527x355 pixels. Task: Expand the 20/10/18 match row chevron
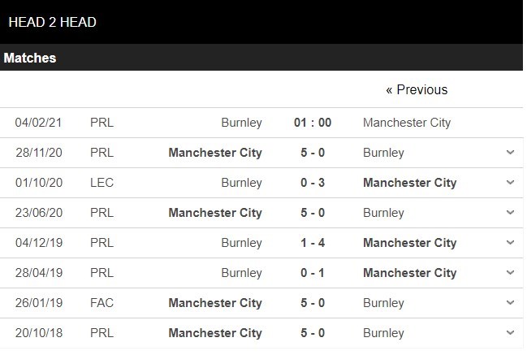(x=510, y=333)
